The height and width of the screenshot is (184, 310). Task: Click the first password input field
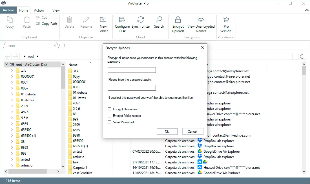(x=132, y=70)
